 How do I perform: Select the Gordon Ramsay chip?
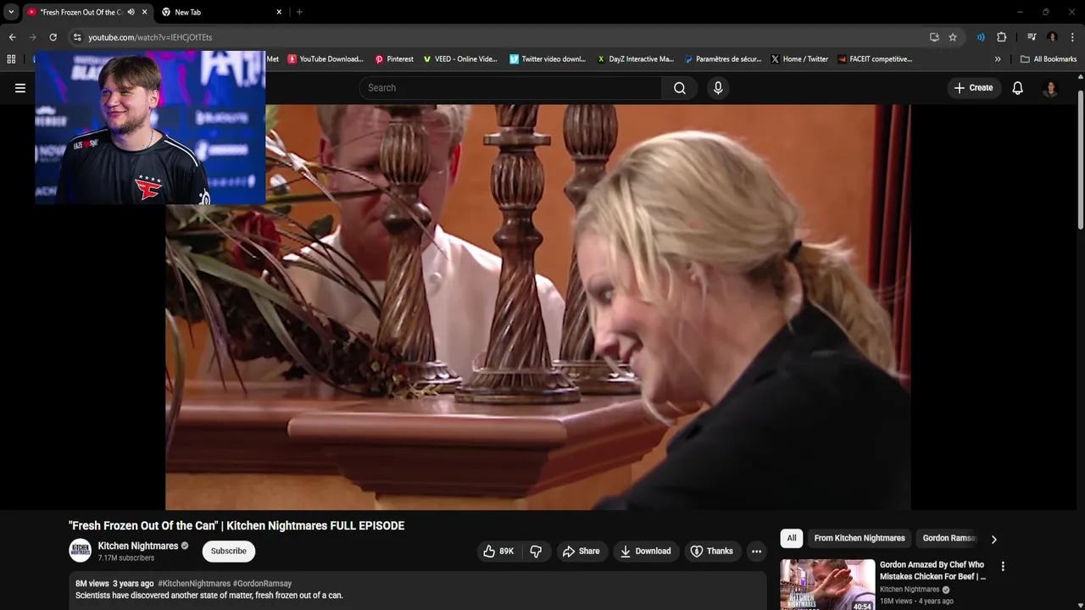coord(949,538)
